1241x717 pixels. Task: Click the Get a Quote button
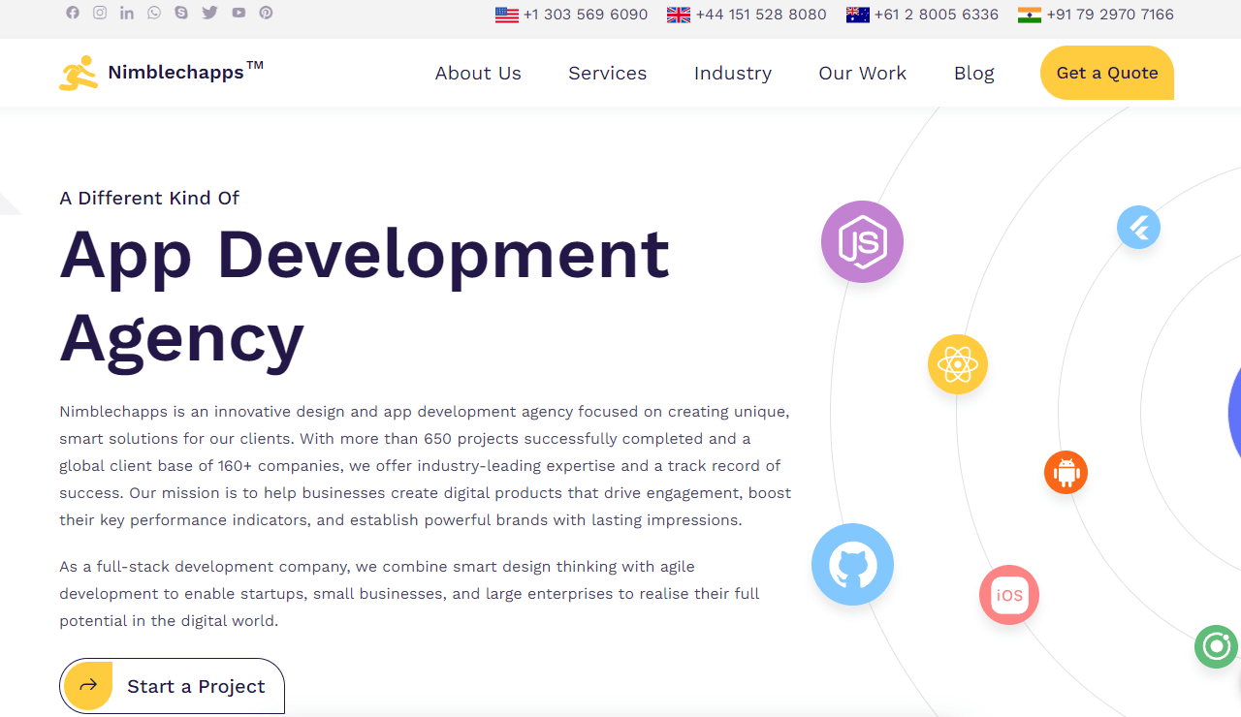click(x=1107, y=73)
